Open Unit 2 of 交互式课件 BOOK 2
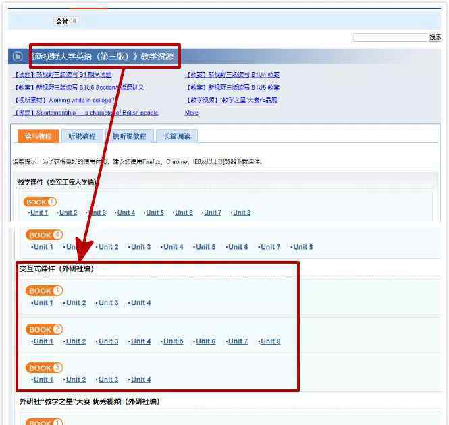This screenshot has width=449, height=425. [76, 341]
